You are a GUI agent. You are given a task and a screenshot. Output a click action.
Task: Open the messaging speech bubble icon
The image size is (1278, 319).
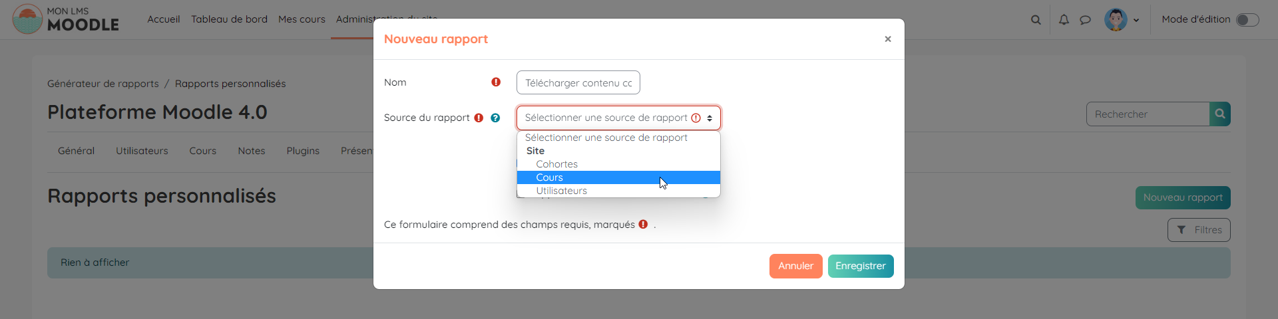pos(1085,20)
